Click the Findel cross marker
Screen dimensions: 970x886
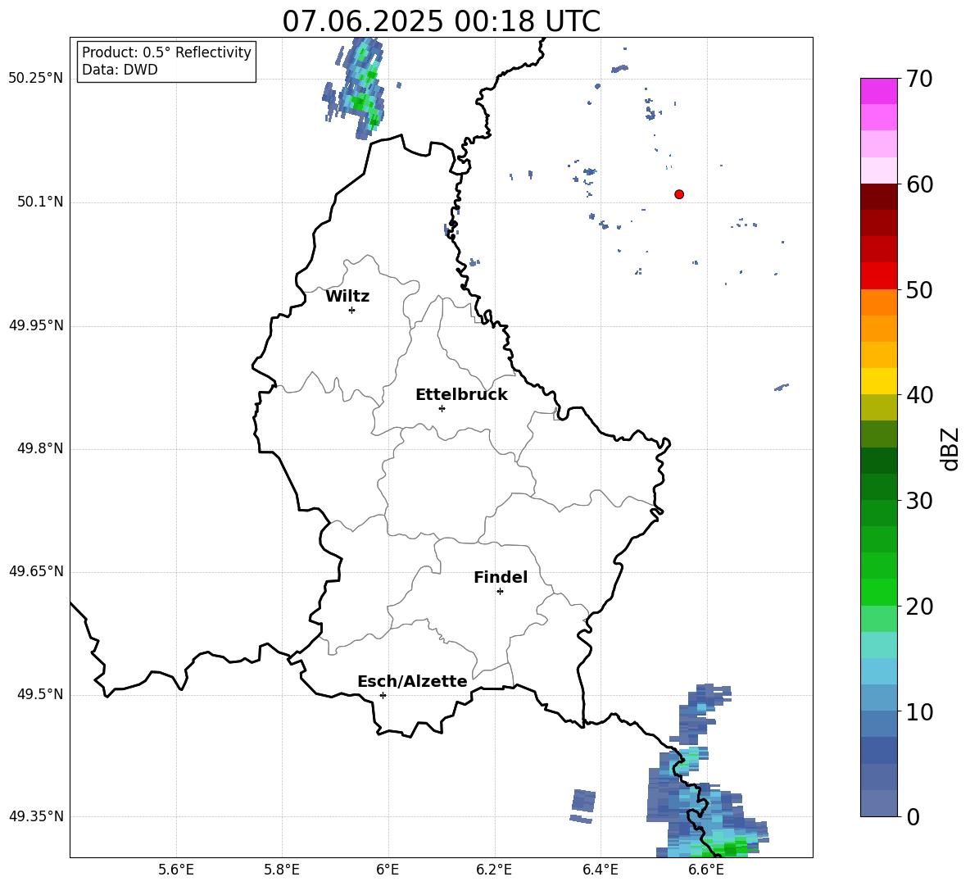coord(500,592)
